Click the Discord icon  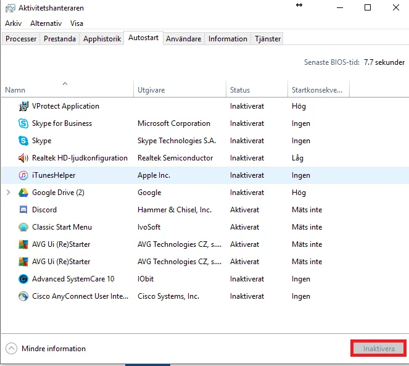pyautogui.click(x=23, y=210)
